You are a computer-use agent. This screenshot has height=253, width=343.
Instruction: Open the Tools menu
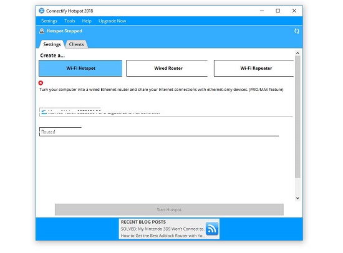click(x=70, y=21)
